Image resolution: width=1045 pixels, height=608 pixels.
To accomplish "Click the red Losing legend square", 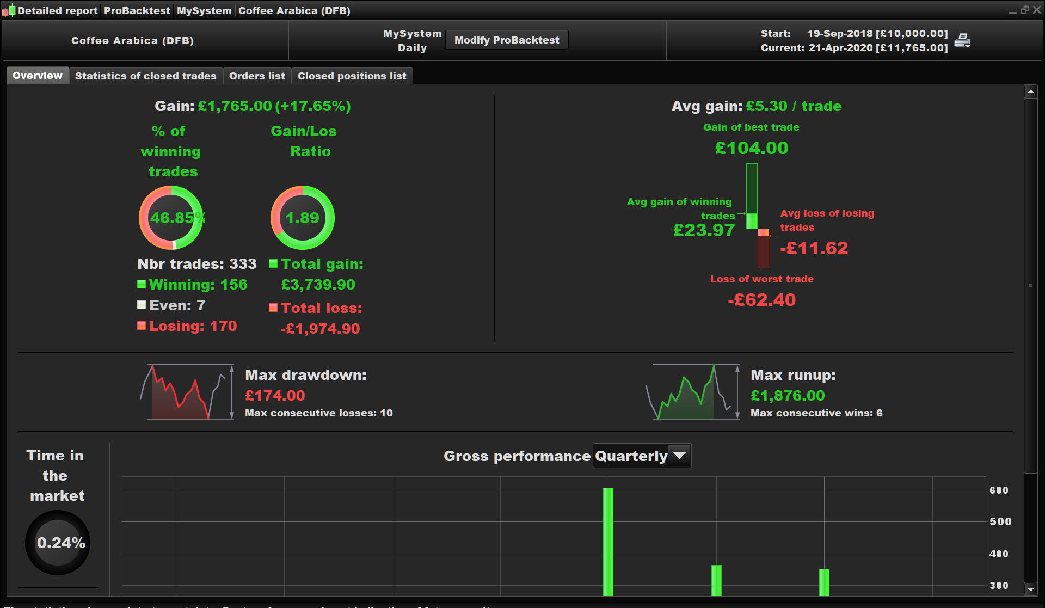I will tap(142, 326).
